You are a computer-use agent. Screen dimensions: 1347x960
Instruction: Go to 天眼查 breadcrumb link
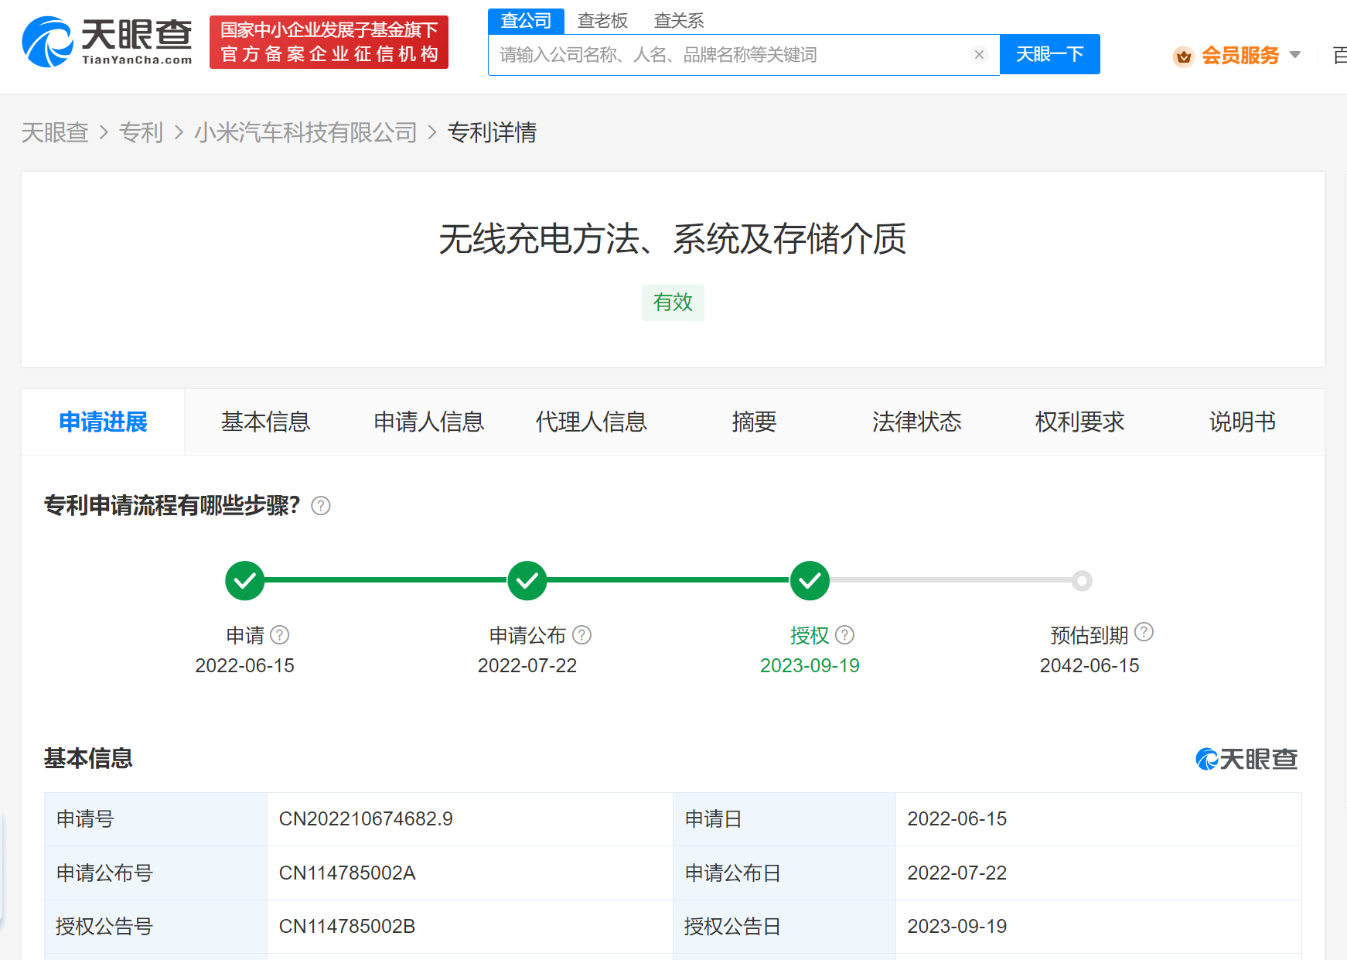click(x=55, y=132)
